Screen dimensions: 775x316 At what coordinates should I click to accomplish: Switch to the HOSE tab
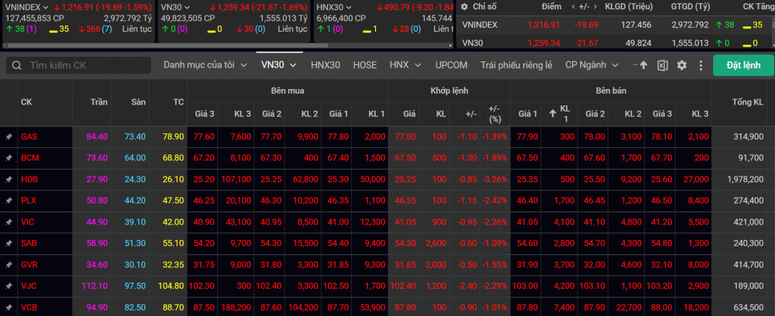[364, 65]
